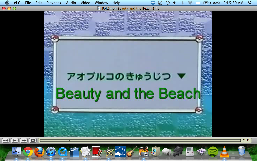Open the Trash in the dock
Viewport: 257px width, 161px height.
coord(242,151)
